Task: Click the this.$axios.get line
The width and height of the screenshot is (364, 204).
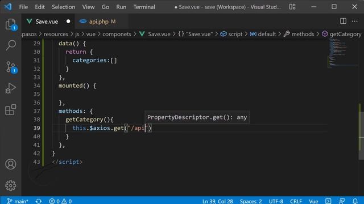Action: 112,128
